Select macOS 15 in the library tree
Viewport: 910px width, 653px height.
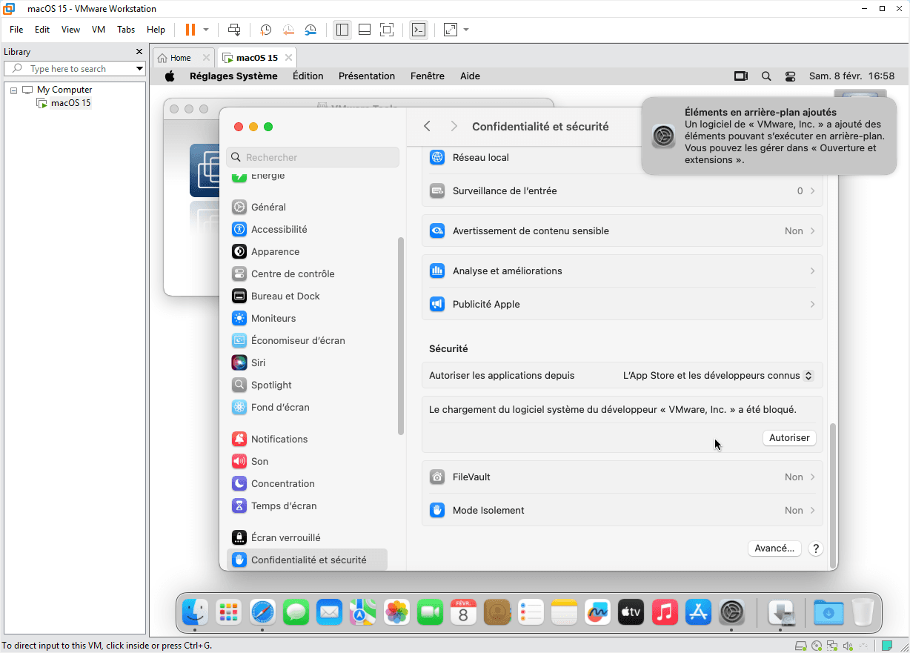tap(70, 103)
